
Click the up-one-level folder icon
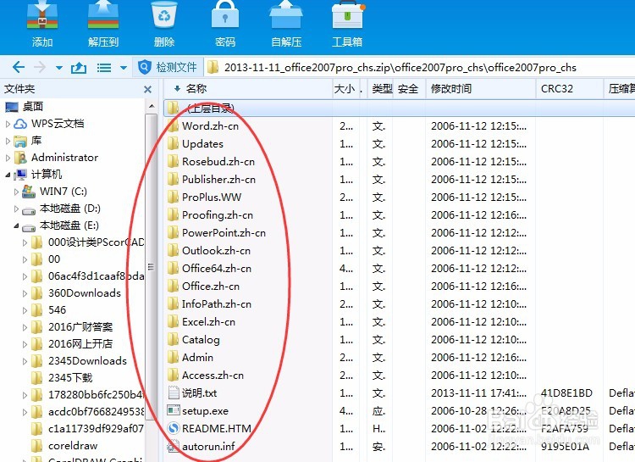click(x=79, y=67)
